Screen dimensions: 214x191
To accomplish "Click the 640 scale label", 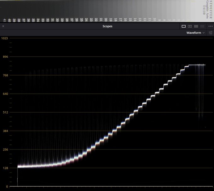I will point(5,94).
